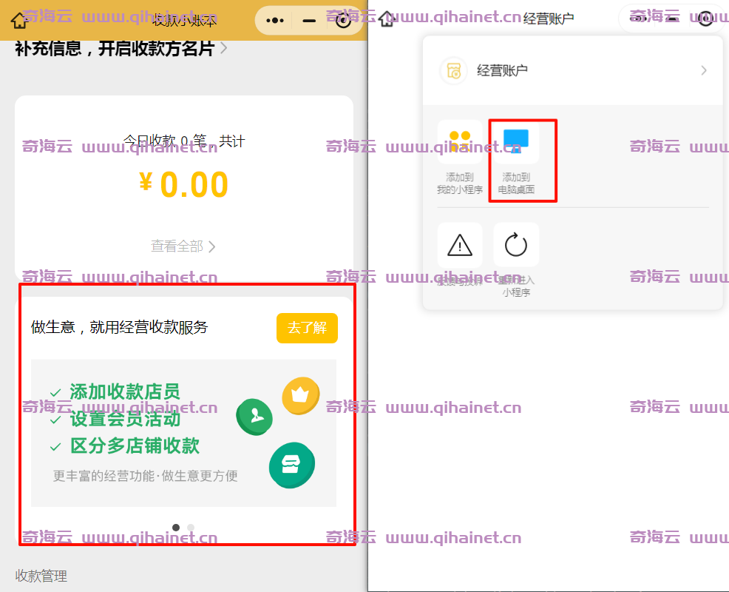Click the home icon in 经营账户 window
This screenshot has width=729, height=592.
387,18
